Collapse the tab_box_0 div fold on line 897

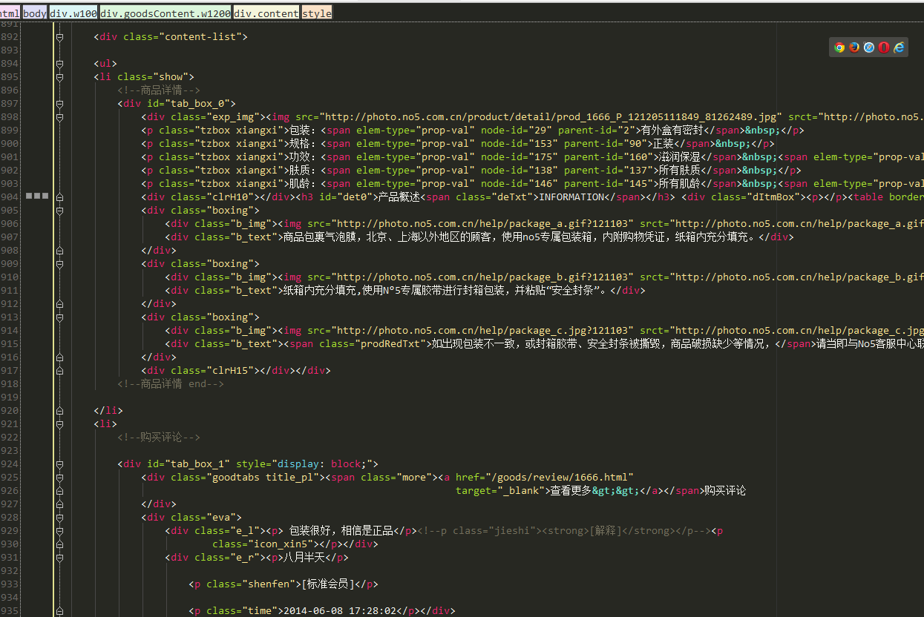59,104
